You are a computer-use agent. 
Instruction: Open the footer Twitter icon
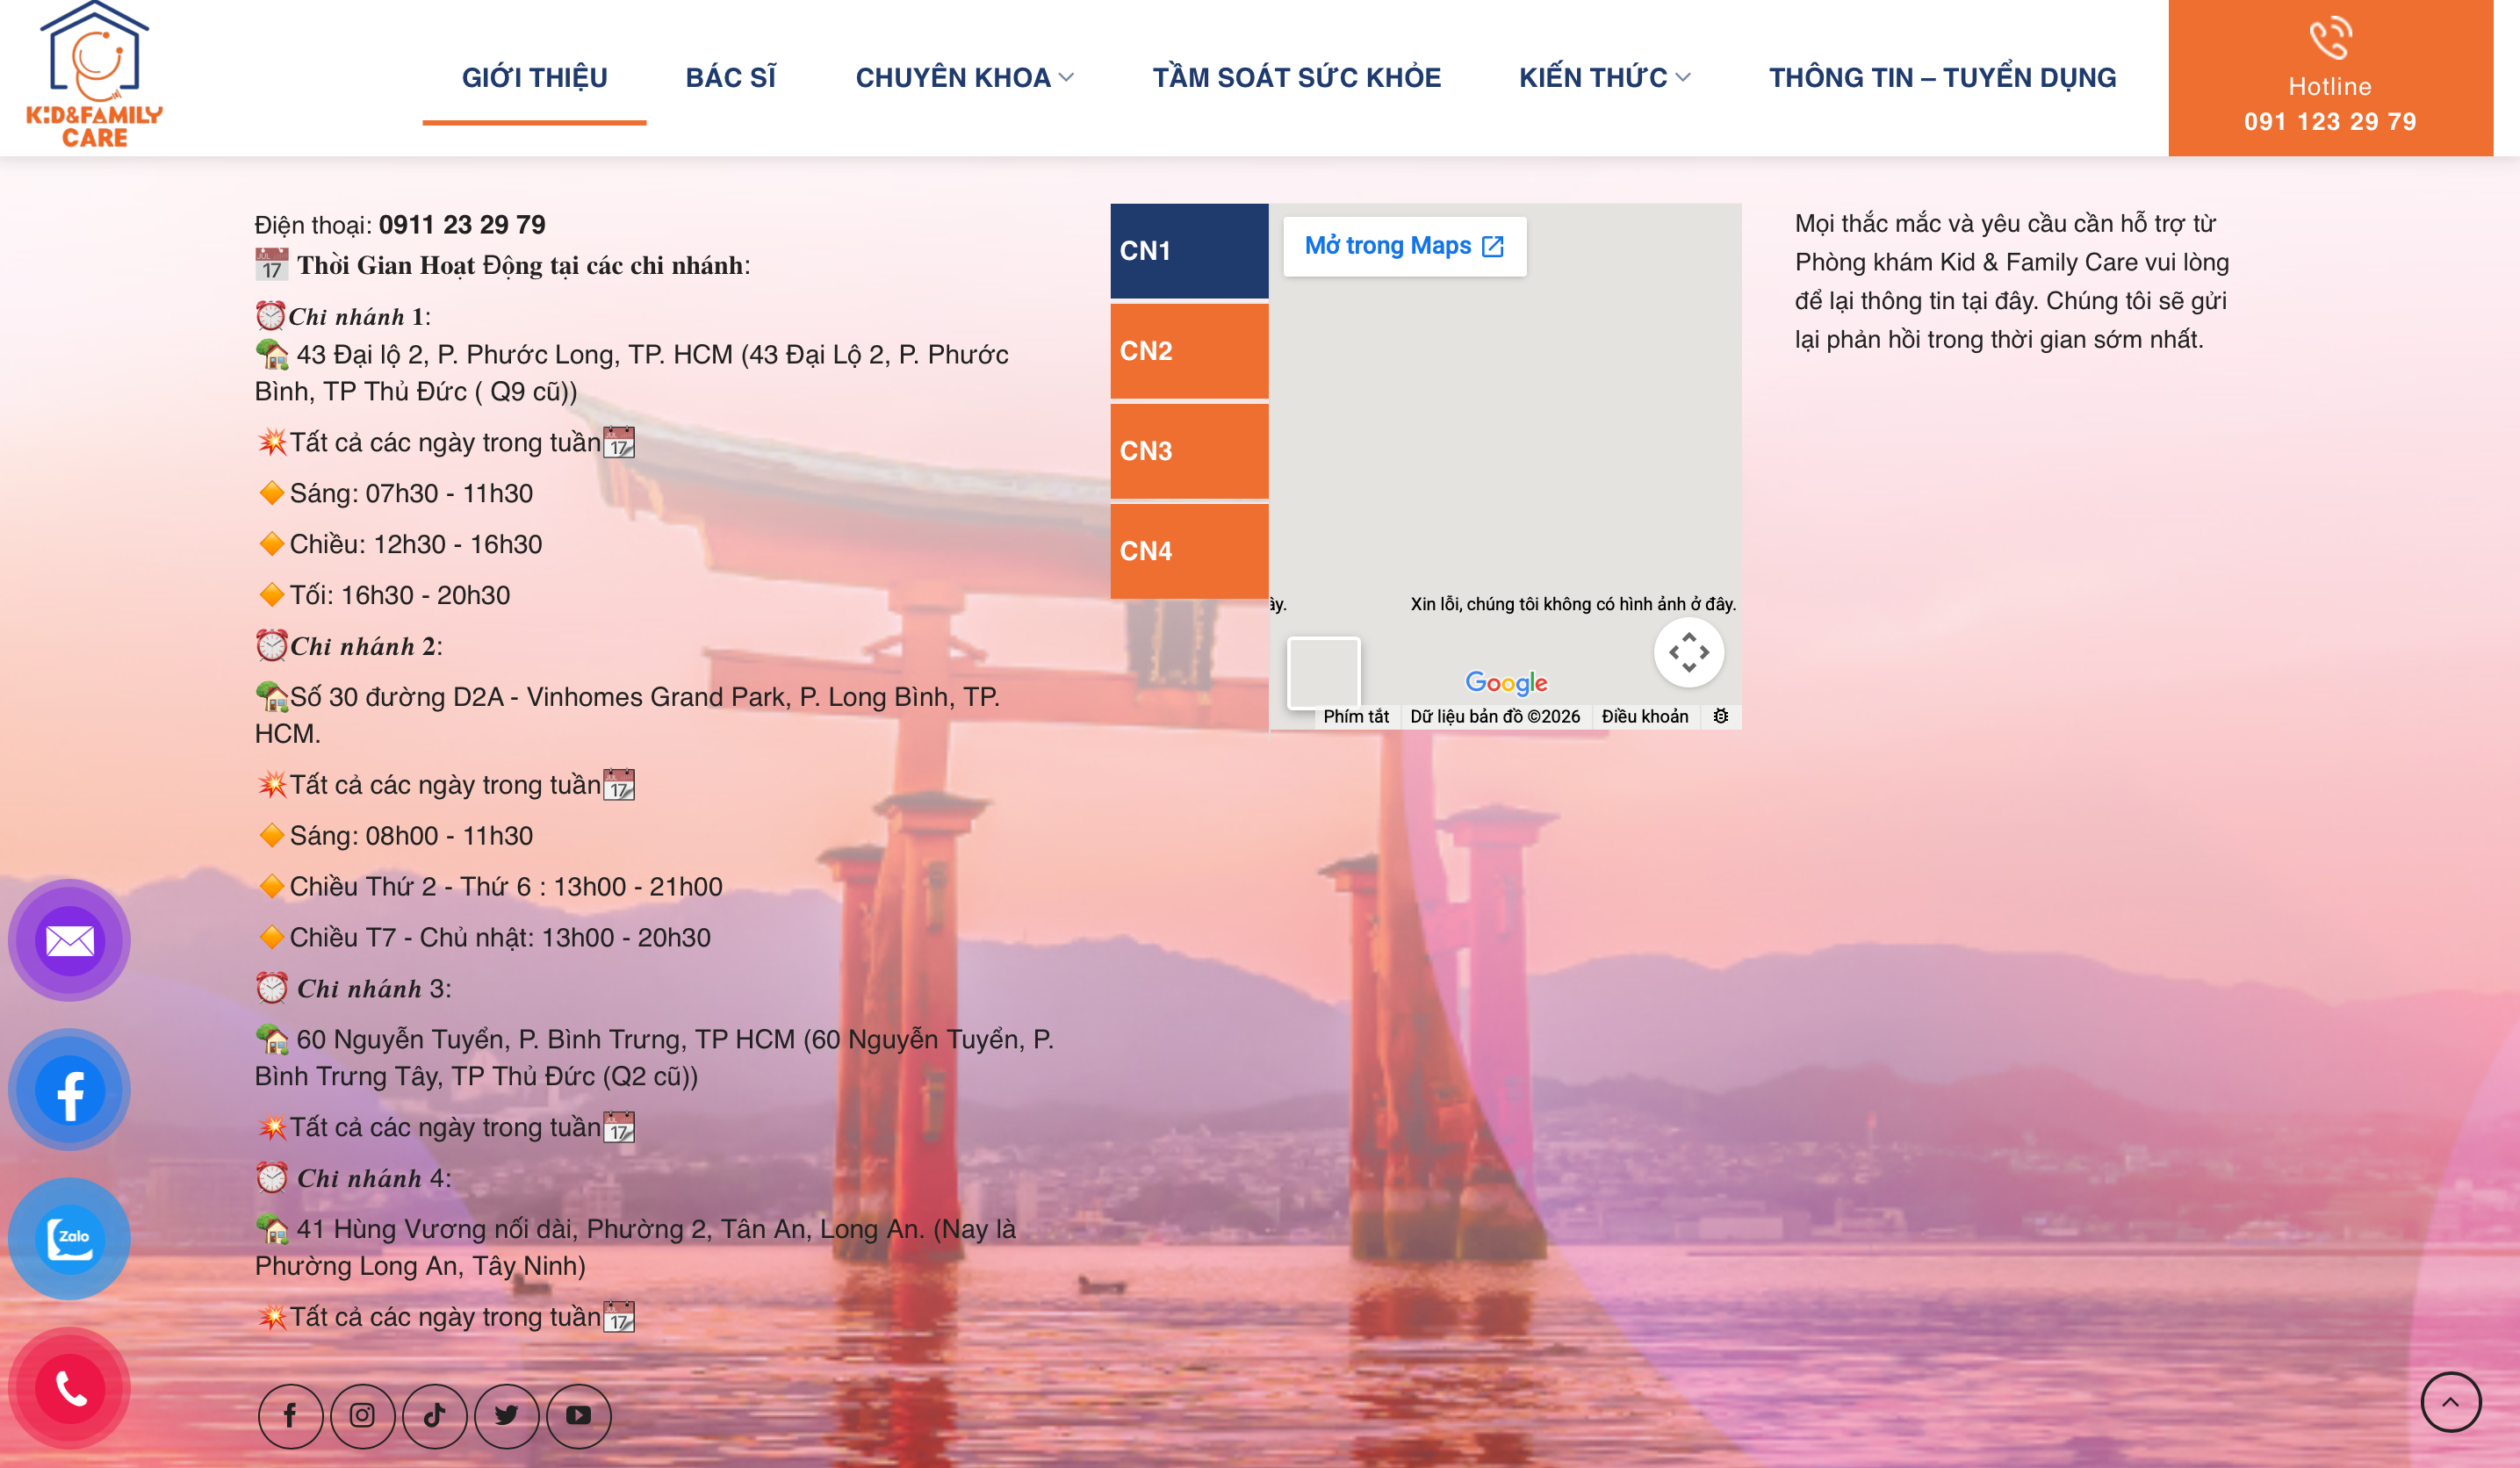[506, 1415]
